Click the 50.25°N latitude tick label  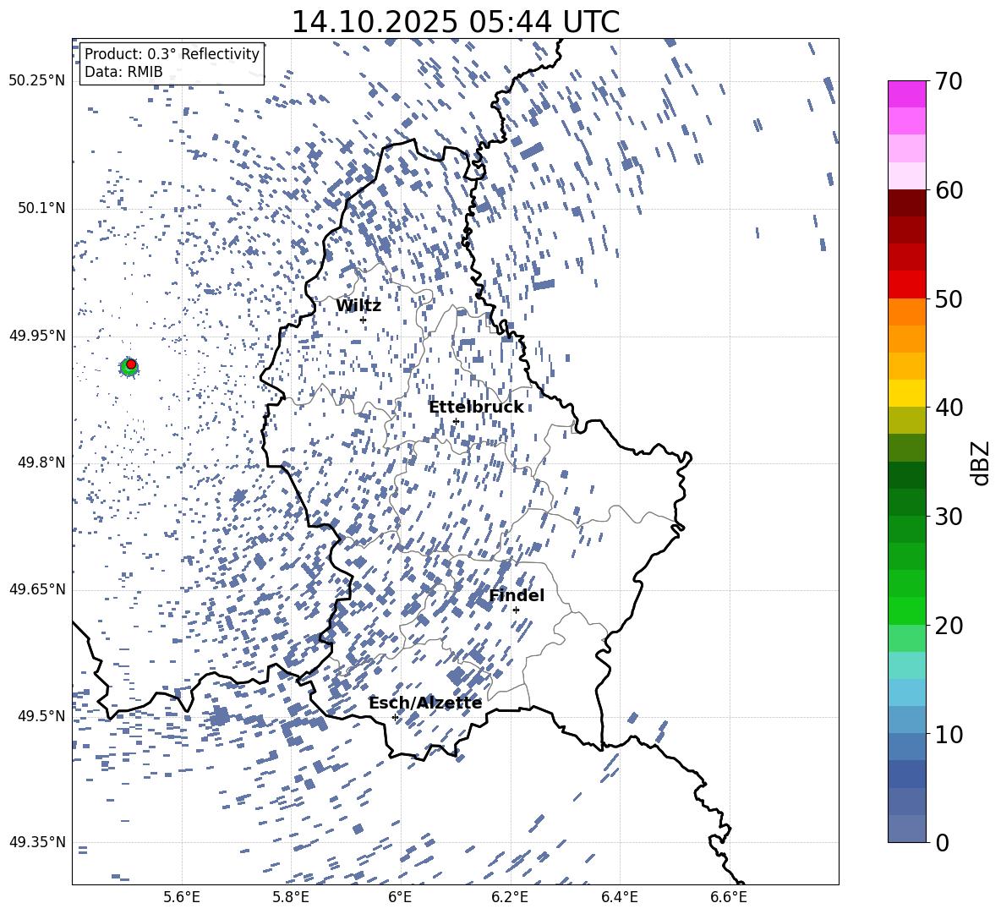[x=37, y=81]
